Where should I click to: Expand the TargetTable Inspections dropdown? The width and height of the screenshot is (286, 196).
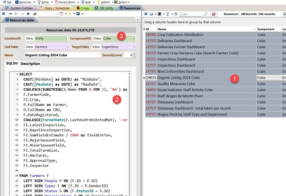[134, 47]
